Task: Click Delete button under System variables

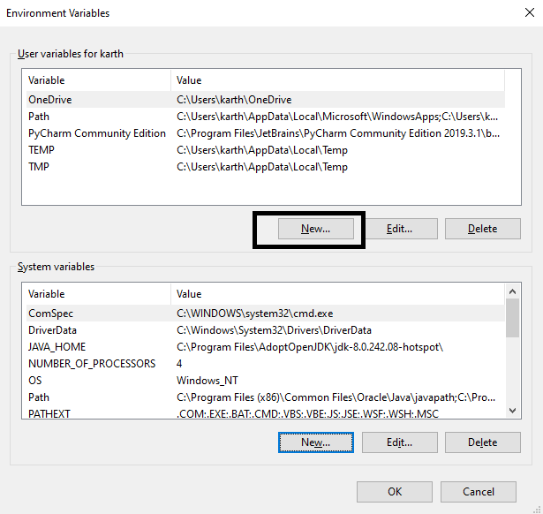Action: pyautogui.click(x=483, y=442)
